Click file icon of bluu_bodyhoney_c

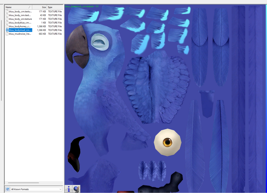click(x=7, y=26)
